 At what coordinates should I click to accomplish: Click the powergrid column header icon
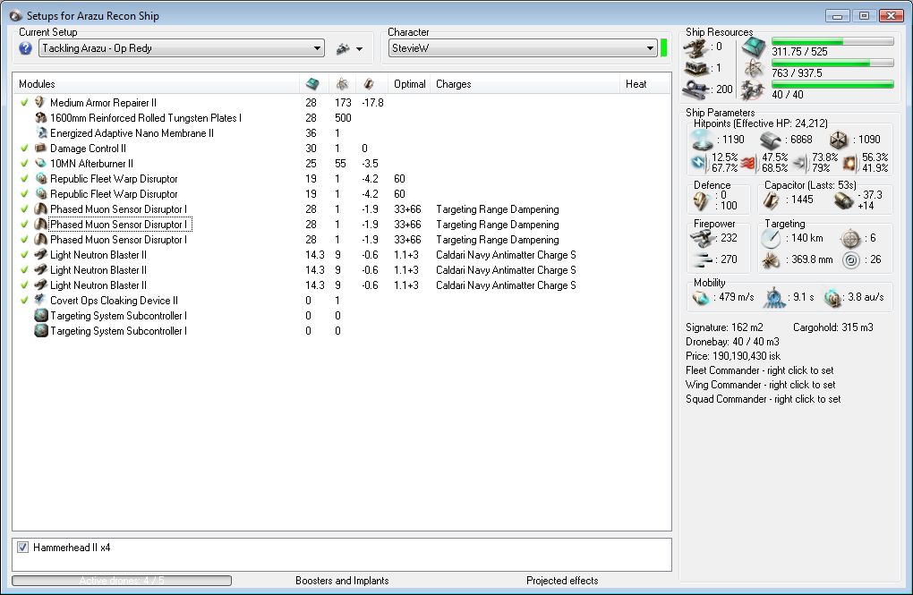tap(342, 84)
